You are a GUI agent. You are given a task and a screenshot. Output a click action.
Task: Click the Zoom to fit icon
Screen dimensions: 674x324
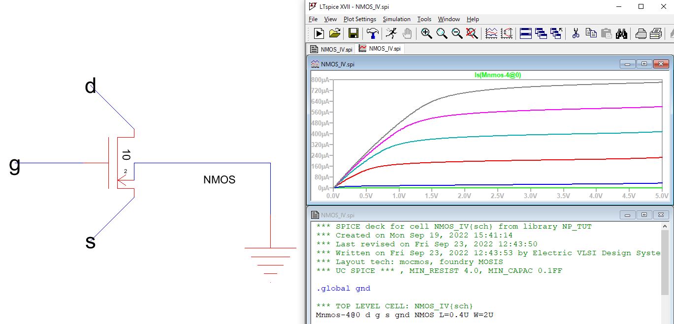click(x=472, y=33)
